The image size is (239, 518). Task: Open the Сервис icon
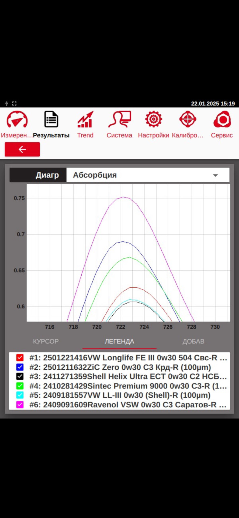(x=222, y=119)
